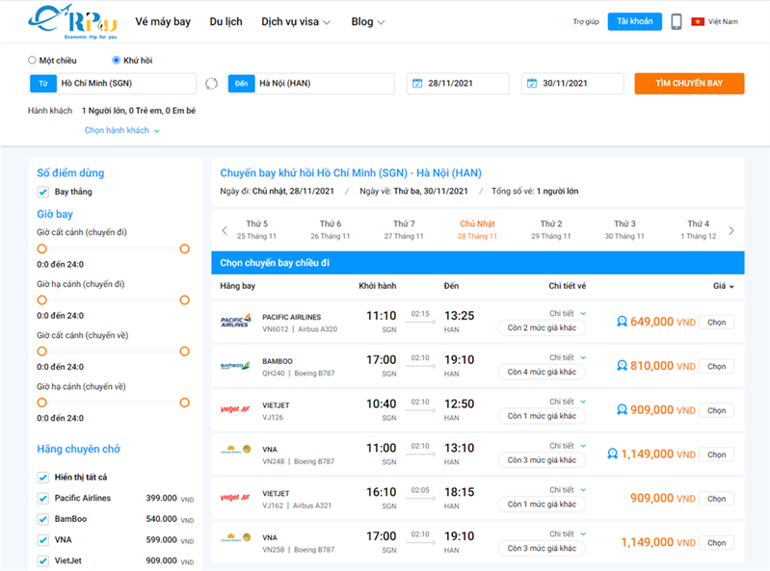Image resolution: width=770 pixels, height=571 pixels.
Task: Click the Hà Nội (HAN) destination field
Action: pyautogui.click(x=311, y=84)
